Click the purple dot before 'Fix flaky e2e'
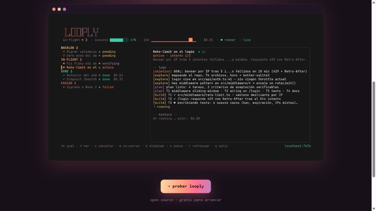376x211 pixels. [x=64, y=63]
